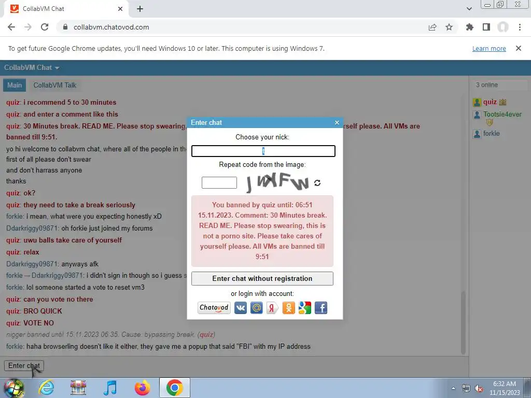Click the address bar URL
The height and width of the screenshot is (398, 531).
(111, 27)
